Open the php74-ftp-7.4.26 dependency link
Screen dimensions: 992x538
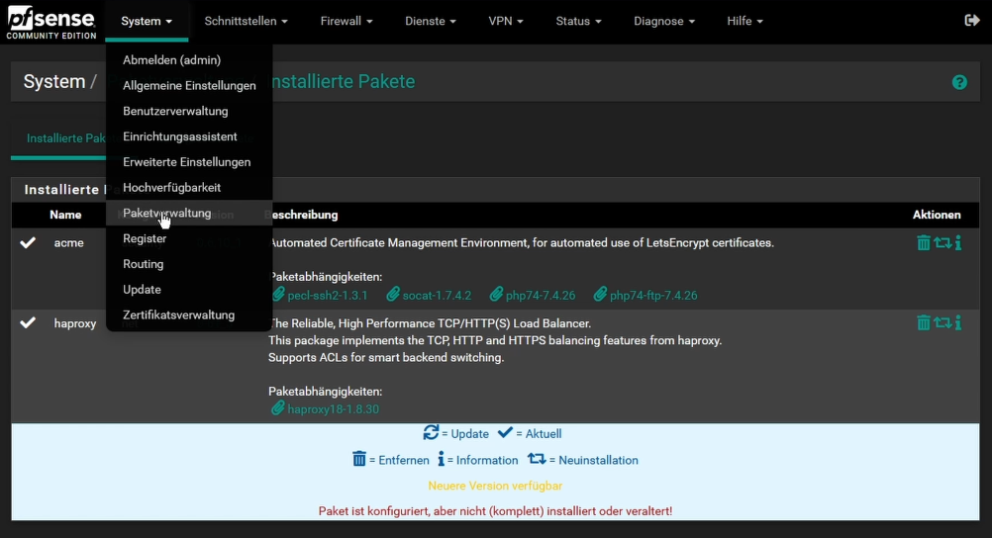point(653,296)
